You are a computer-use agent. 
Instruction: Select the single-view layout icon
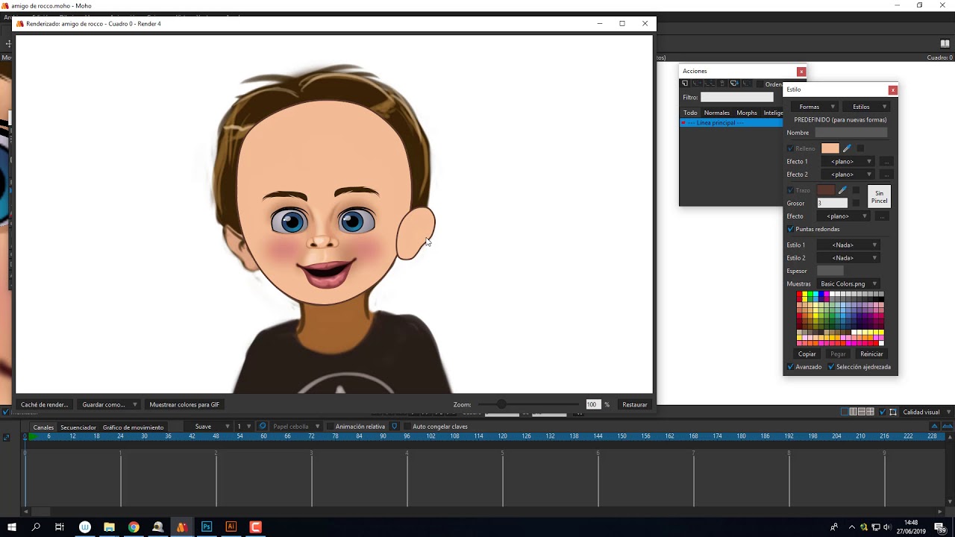(845, 412)
